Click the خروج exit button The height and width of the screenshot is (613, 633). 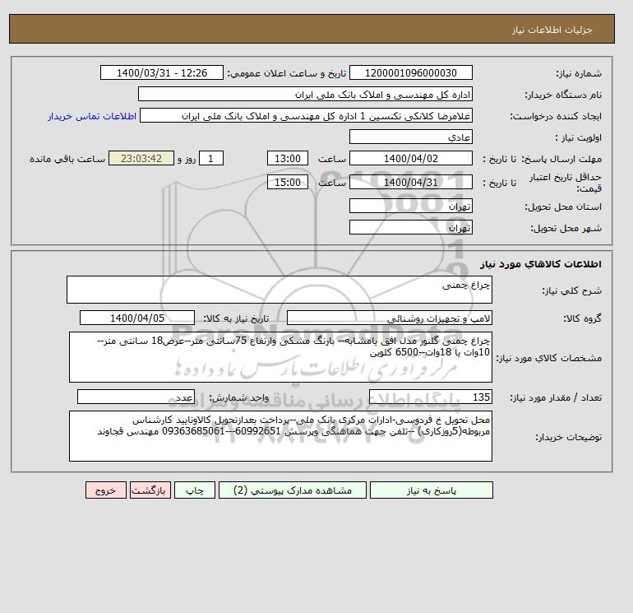pyautogui.click(x=106, y=490)
